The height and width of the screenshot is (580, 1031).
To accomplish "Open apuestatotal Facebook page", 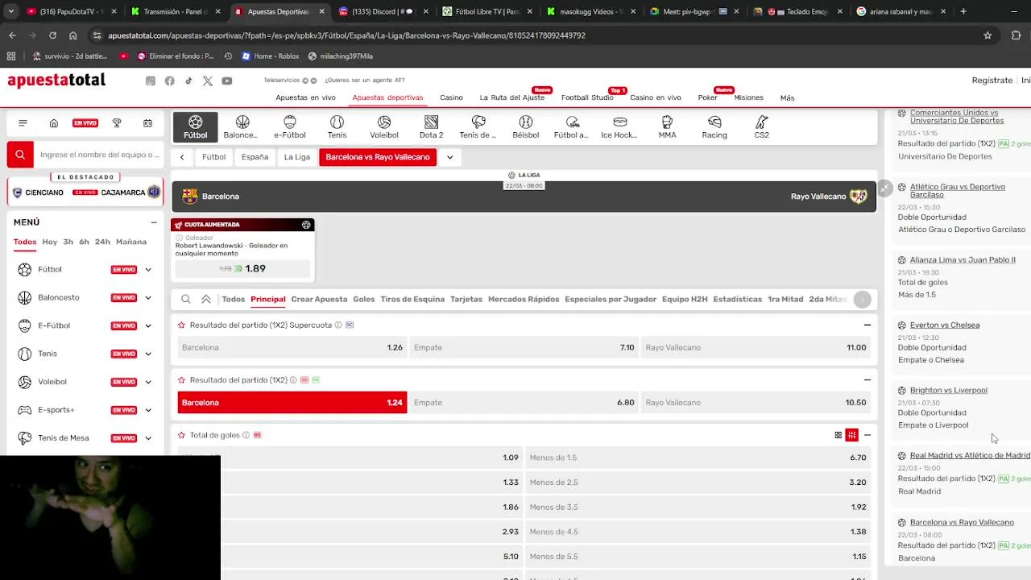I will tap(169, 81).
